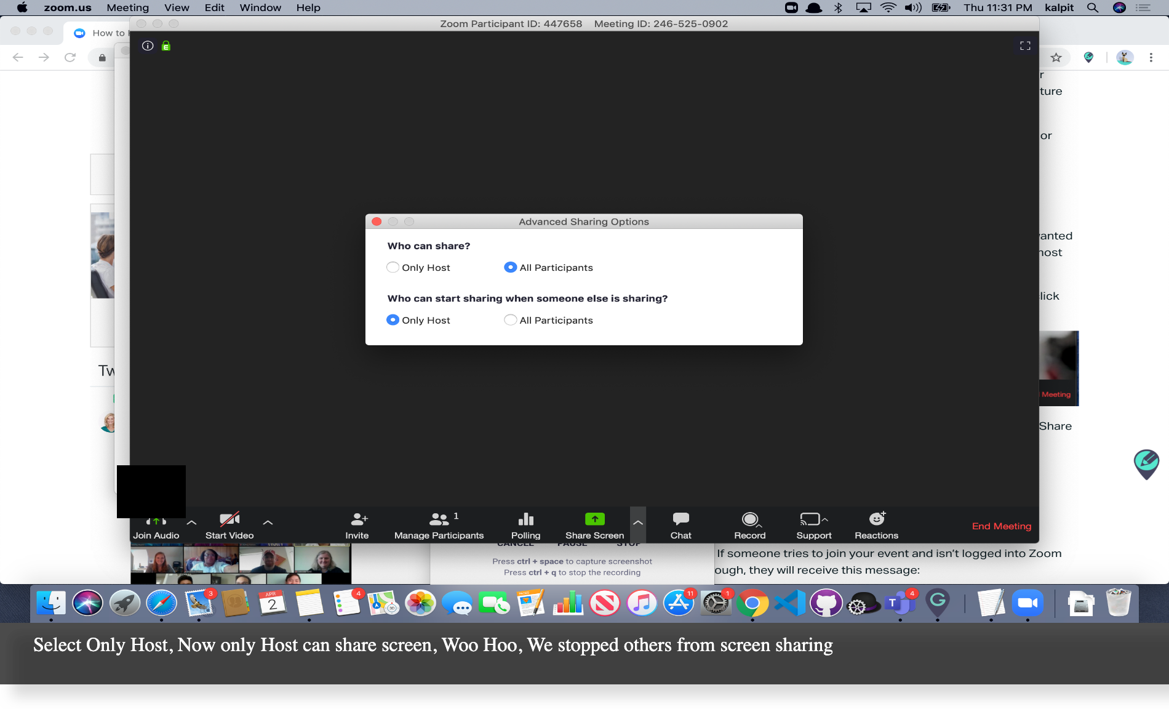Open the Reactions emoji icon

coord(876,520)
